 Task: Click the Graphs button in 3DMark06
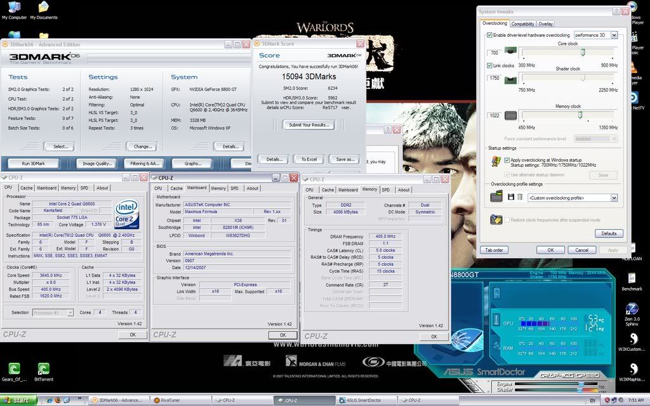click(x=193, y=164)
